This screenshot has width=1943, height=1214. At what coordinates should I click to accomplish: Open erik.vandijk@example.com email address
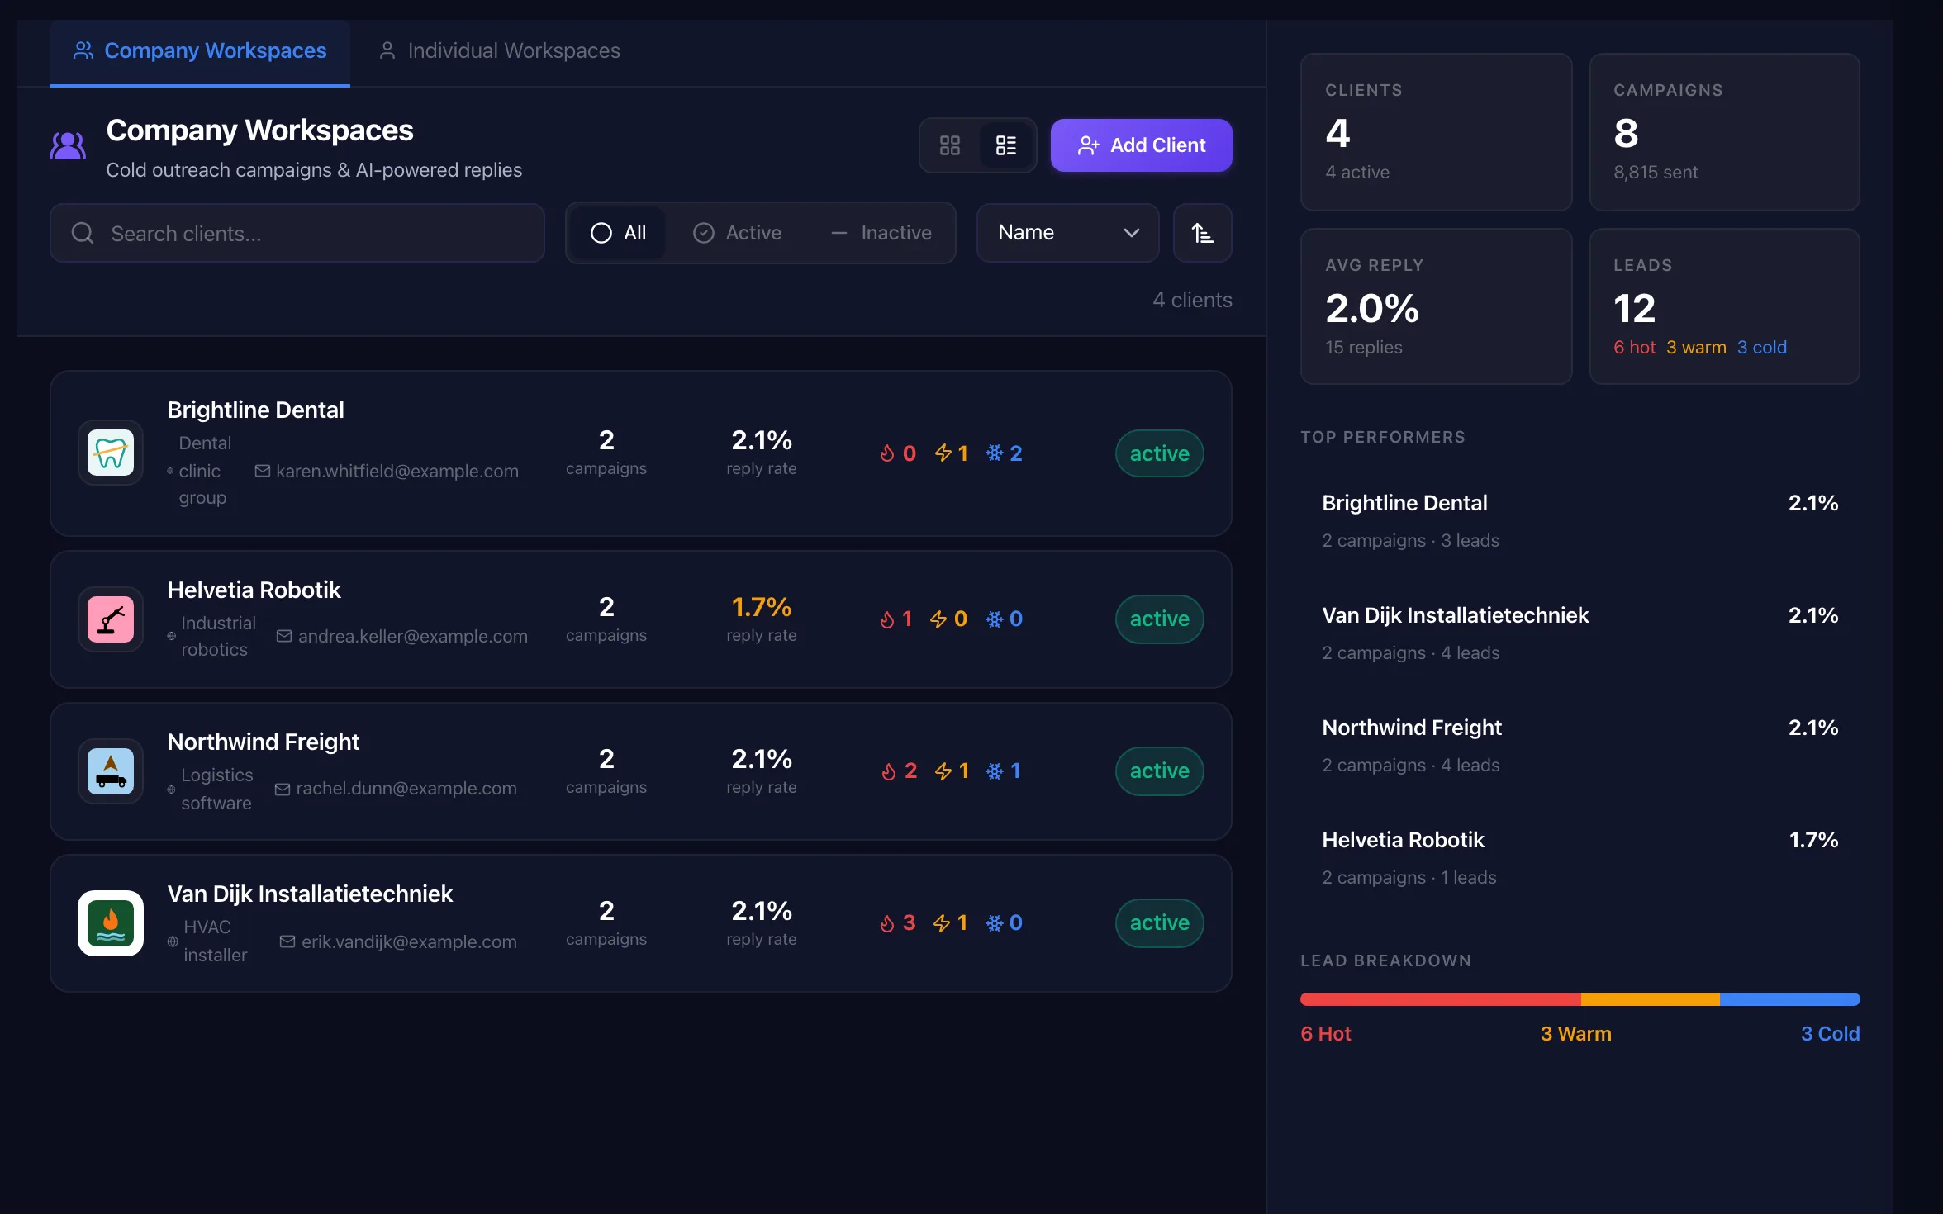coord(409,941)
